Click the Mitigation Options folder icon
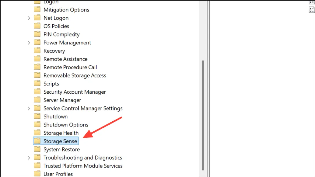This screenshot has height=177, width=315. (x=37, y=9)
